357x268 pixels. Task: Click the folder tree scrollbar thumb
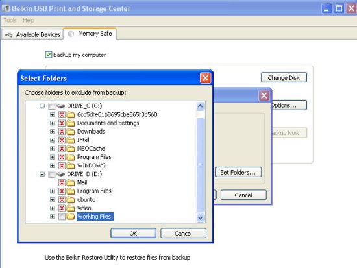coord(201,165)
